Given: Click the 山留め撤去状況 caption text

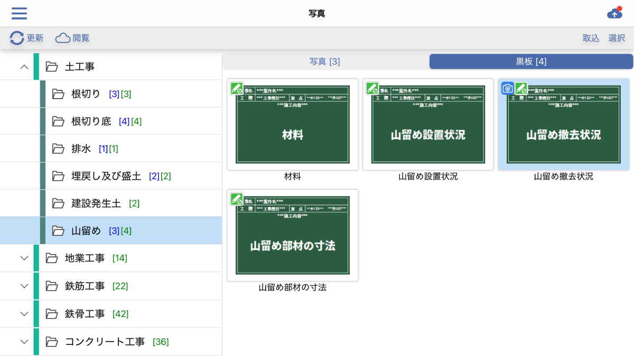Looking at the screenshot, I should (564, 177).
